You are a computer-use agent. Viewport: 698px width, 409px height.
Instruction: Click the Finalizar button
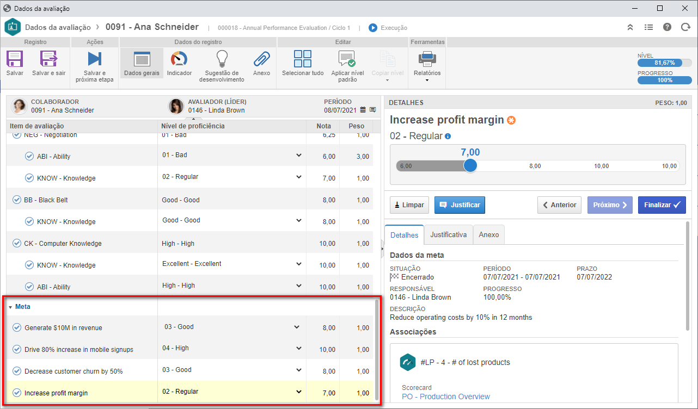pos(662,205)
